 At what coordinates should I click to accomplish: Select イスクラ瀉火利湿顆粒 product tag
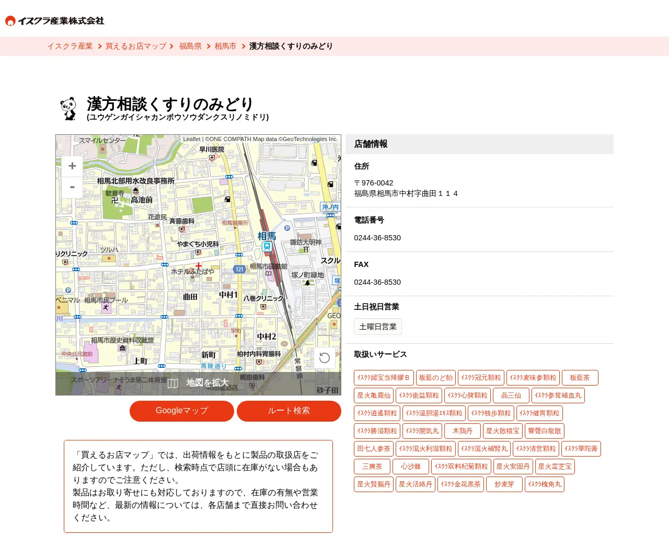(x=425, y=449)
